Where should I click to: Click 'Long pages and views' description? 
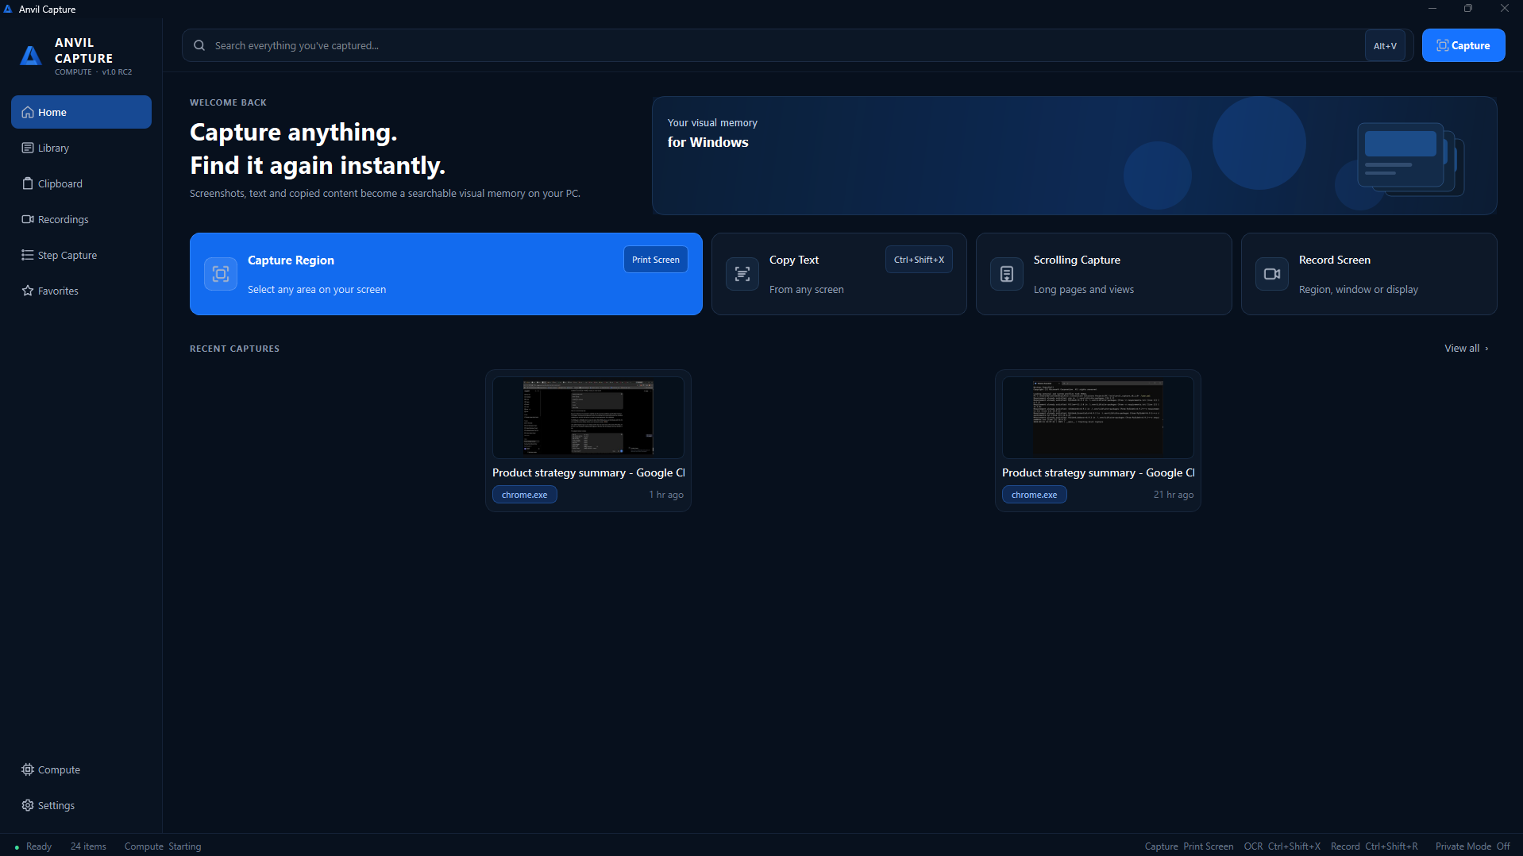pyautogui.click(x=1084, y=290)
